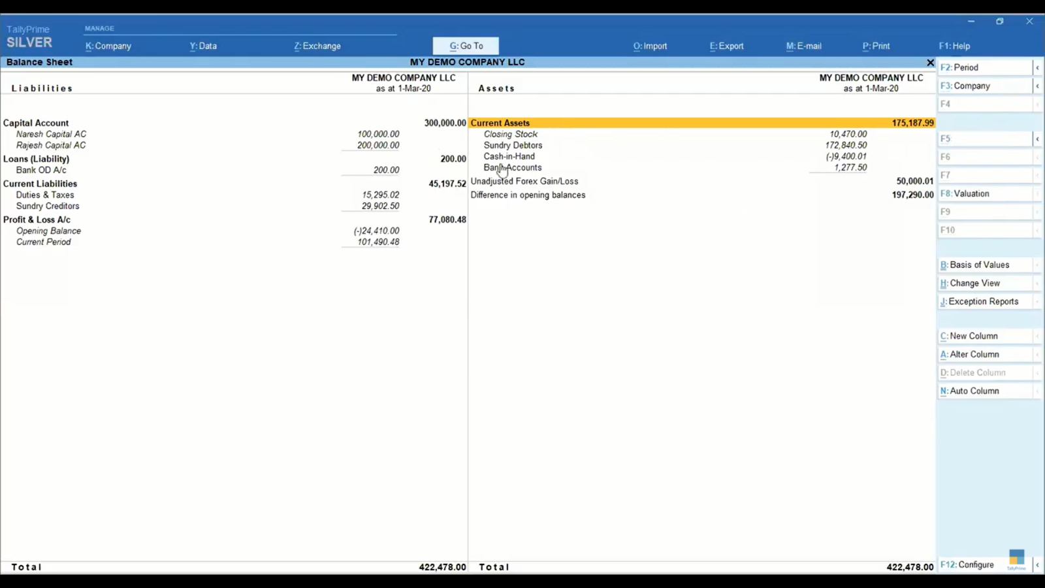Open the Go To menu
The image size is (1045, 588).
465,46
